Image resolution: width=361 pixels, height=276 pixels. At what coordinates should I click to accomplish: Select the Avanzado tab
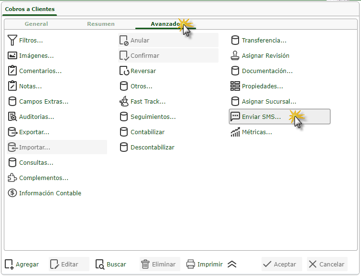(x=165, y=24)
